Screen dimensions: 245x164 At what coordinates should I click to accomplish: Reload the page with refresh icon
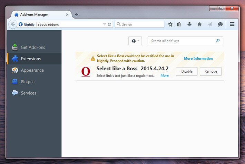tap(109, 24)
